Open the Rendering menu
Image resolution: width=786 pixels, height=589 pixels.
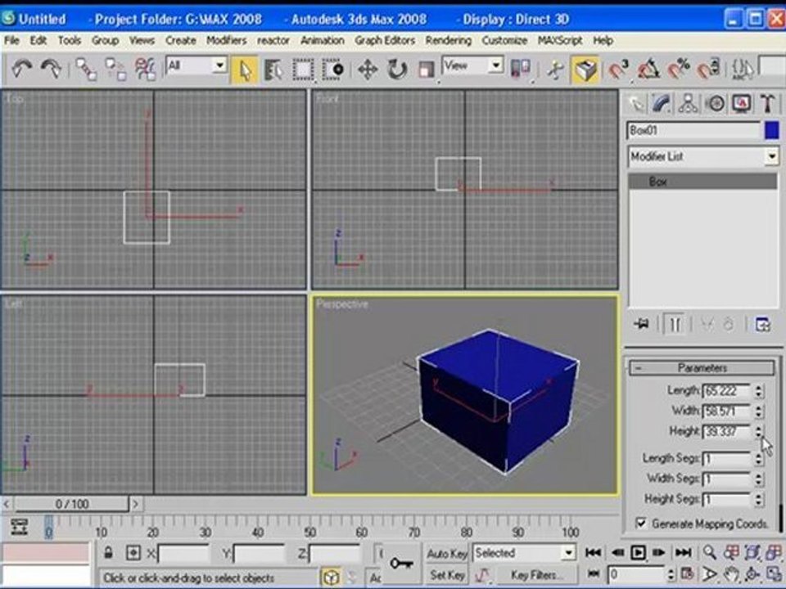(448, 41)
